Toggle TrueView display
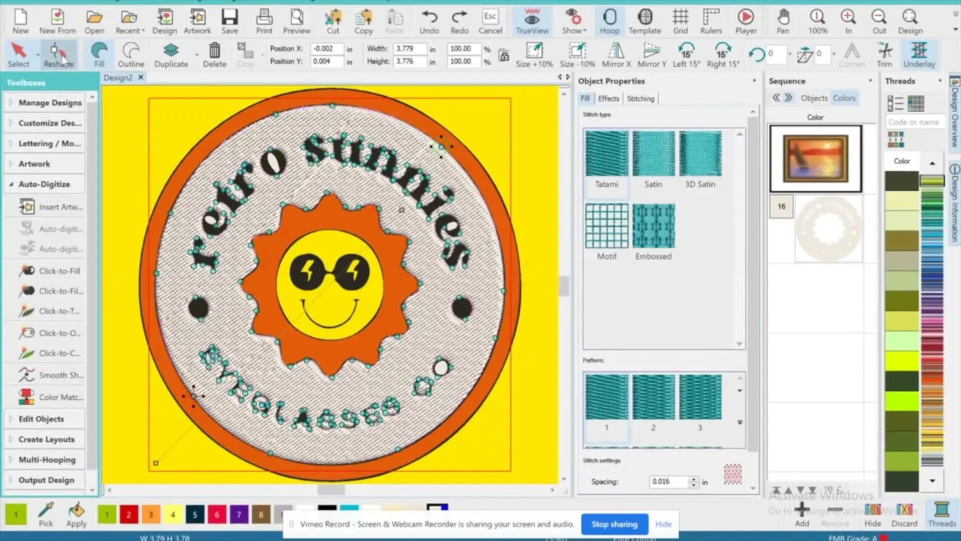Image resolution: width=961 pixels, height=541 pixels. [x=532, y=21]
